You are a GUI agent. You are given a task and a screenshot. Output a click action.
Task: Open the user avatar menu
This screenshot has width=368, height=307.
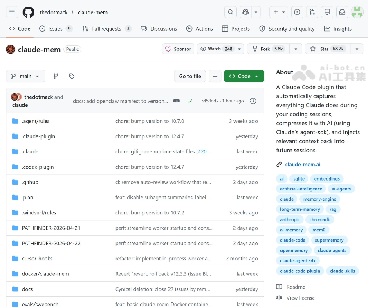357,12
